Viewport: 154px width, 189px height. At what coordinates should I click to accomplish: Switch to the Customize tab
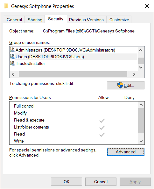pyautogui.click(x=119, y=20)
